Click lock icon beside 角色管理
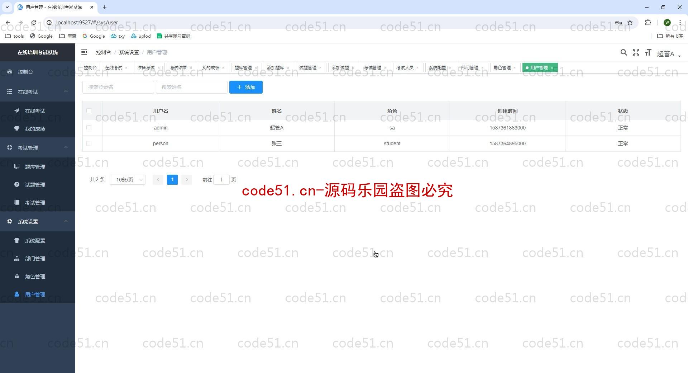The width and height of the screenshot is (688, 373). (x=17, y=276)
